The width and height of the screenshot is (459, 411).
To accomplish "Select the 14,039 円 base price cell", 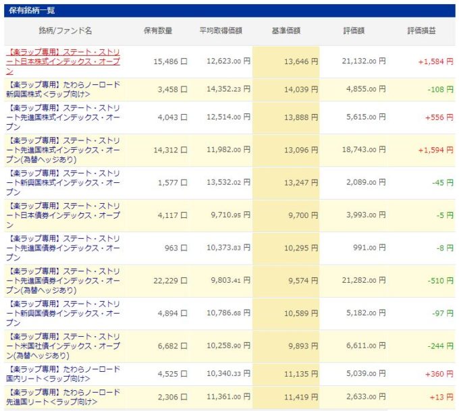I will [301, 89].
